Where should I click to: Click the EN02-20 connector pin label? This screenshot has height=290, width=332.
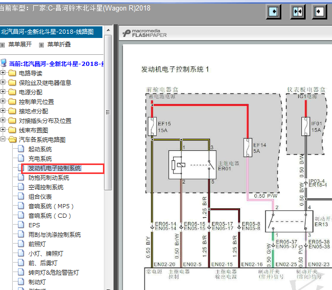pos(164,264)
